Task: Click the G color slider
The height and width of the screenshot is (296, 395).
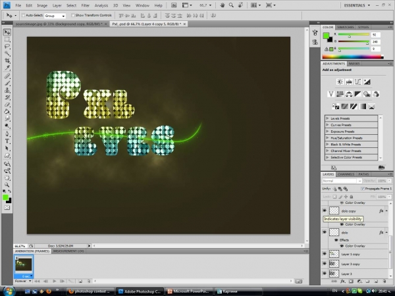Action: click(354, 41)
